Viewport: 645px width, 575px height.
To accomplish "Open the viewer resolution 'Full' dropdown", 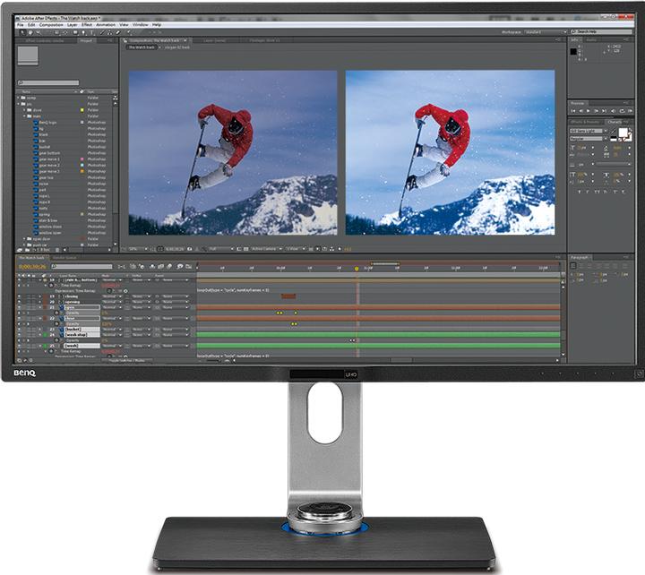I will pyautogui.click(x=221, y=249).
